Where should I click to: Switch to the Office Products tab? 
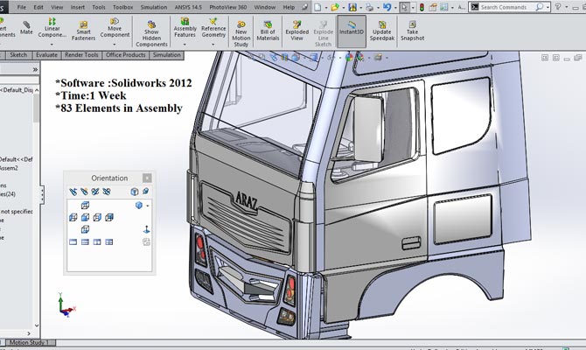point(126,55)
